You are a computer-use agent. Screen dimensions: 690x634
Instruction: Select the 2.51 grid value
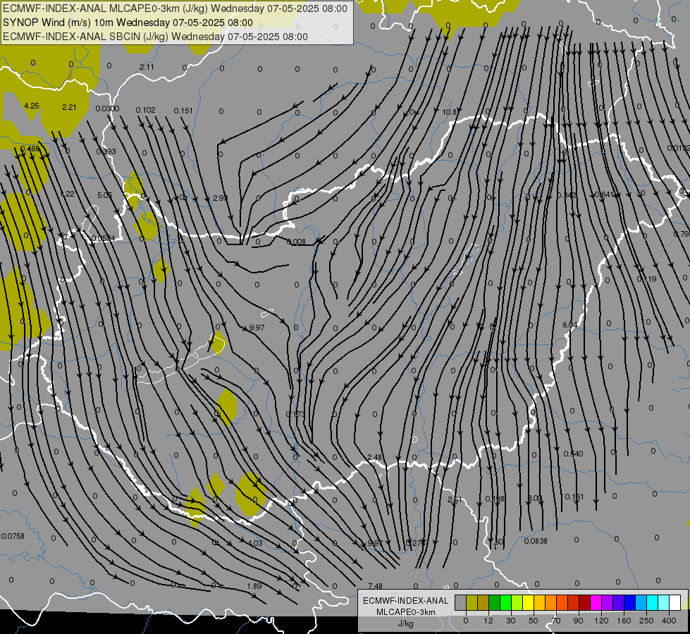click(455, 499)
